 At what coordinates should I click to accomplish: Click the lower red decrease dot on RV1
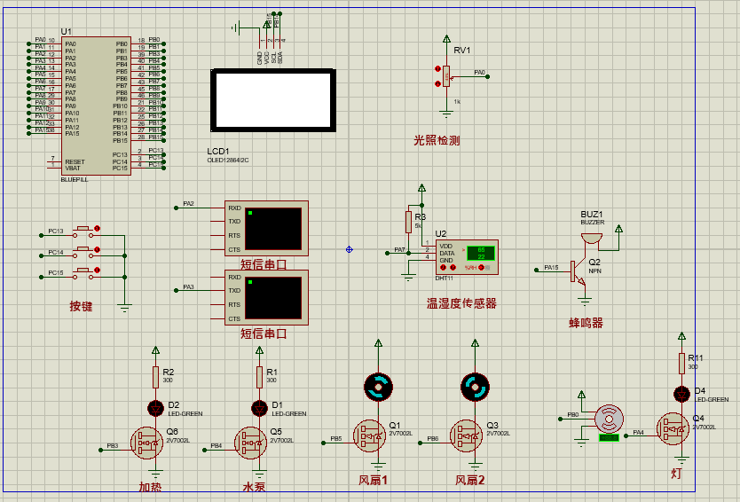(x=437, y=84)
